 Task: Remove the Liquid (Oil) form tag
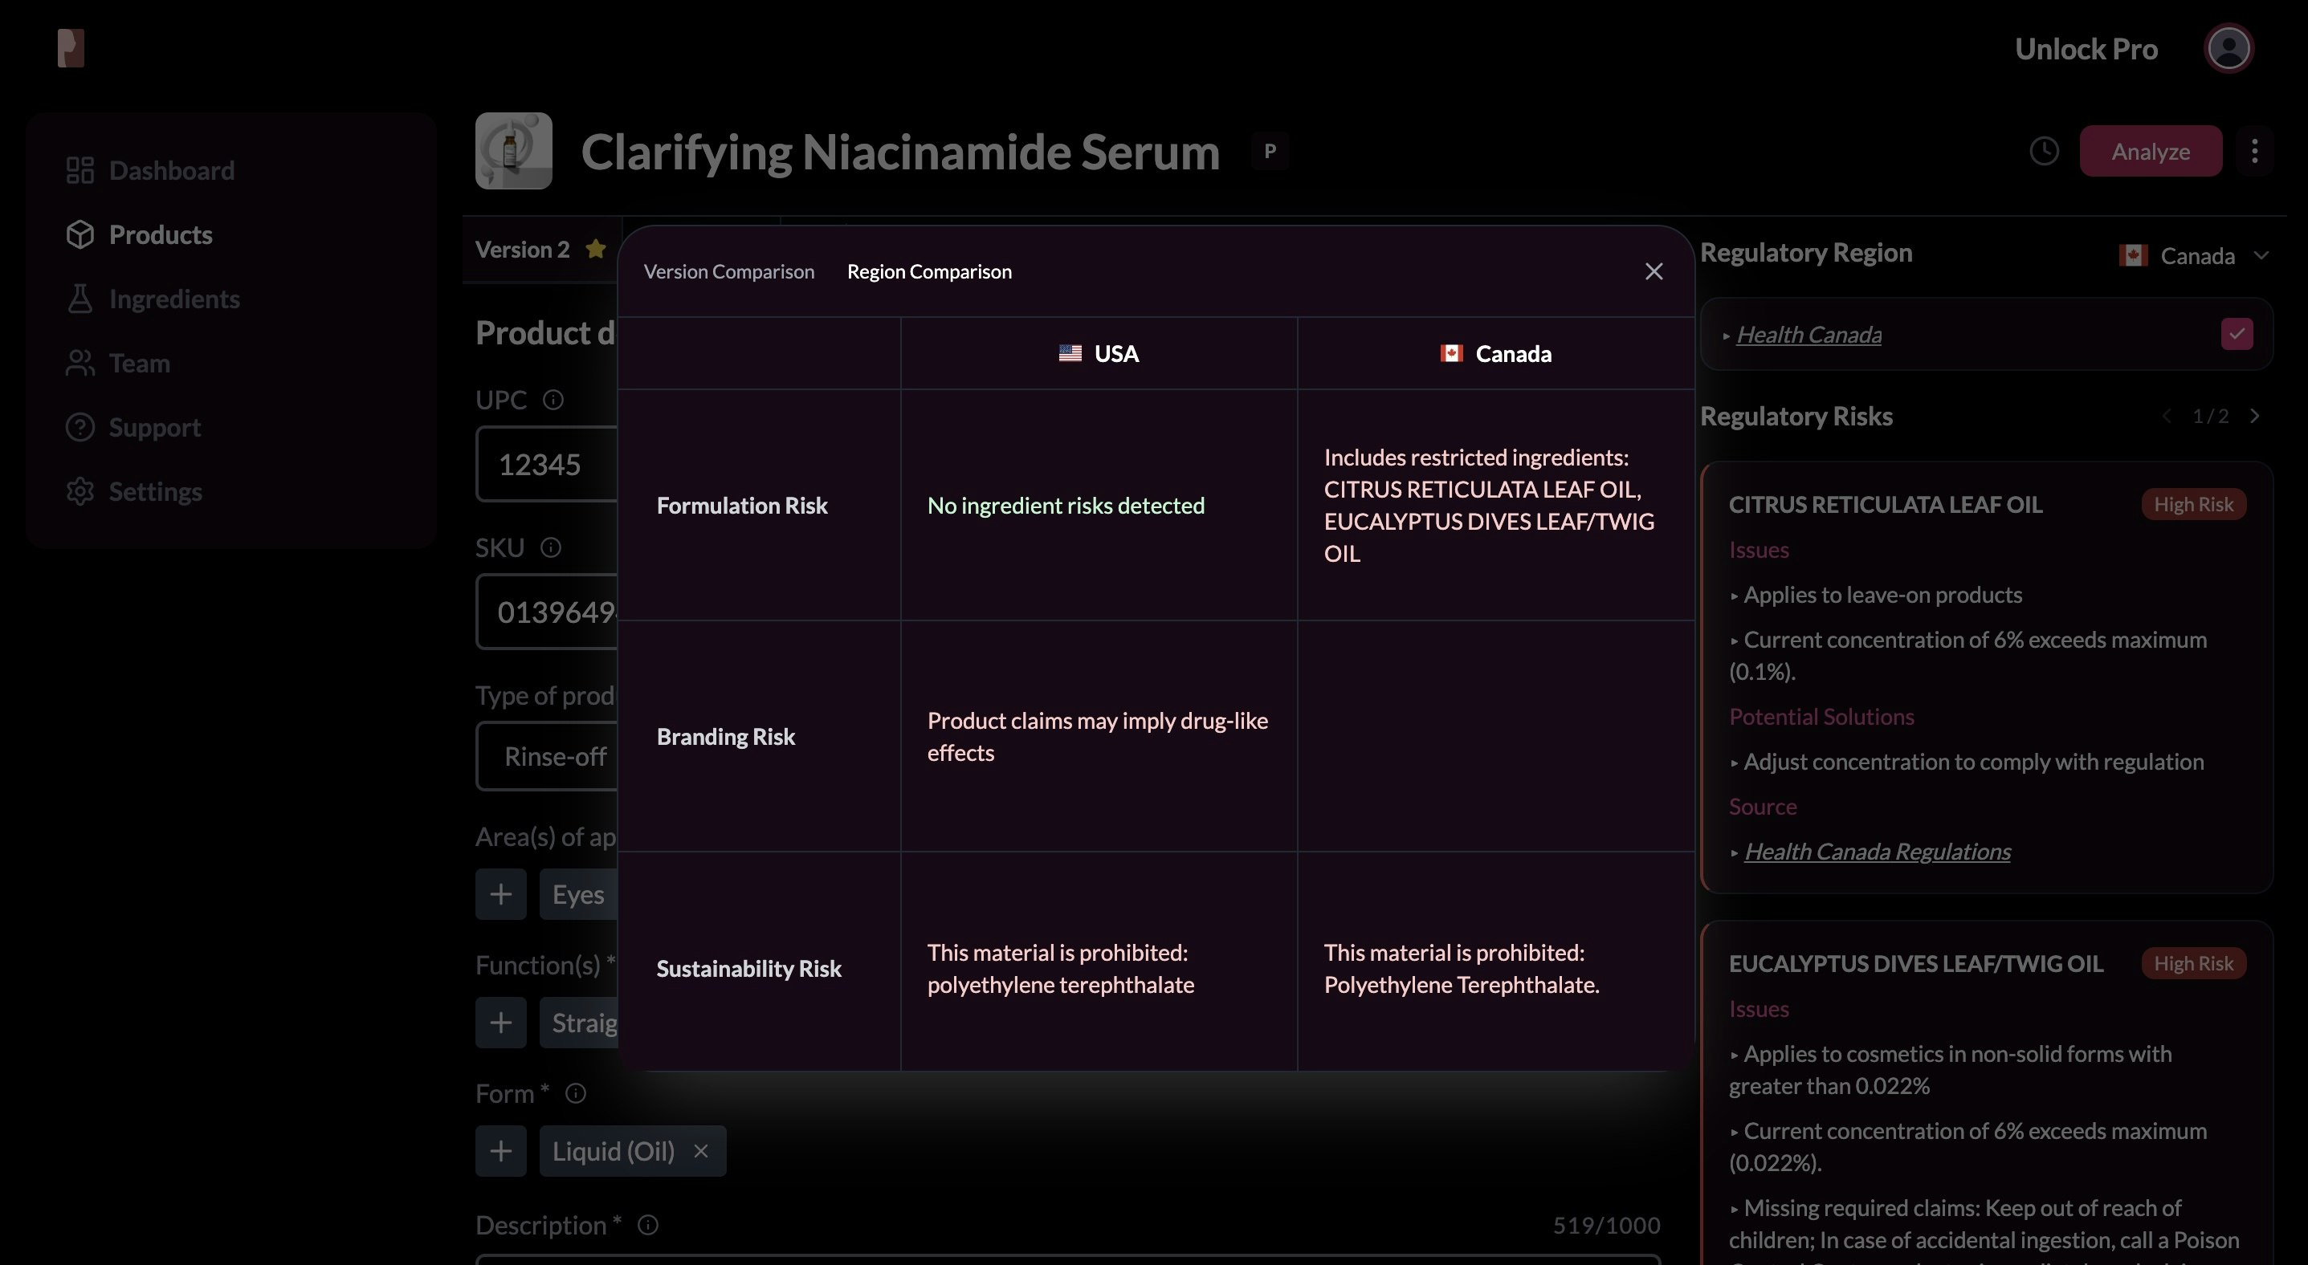pyautogui.click(x=700, y=1150)
